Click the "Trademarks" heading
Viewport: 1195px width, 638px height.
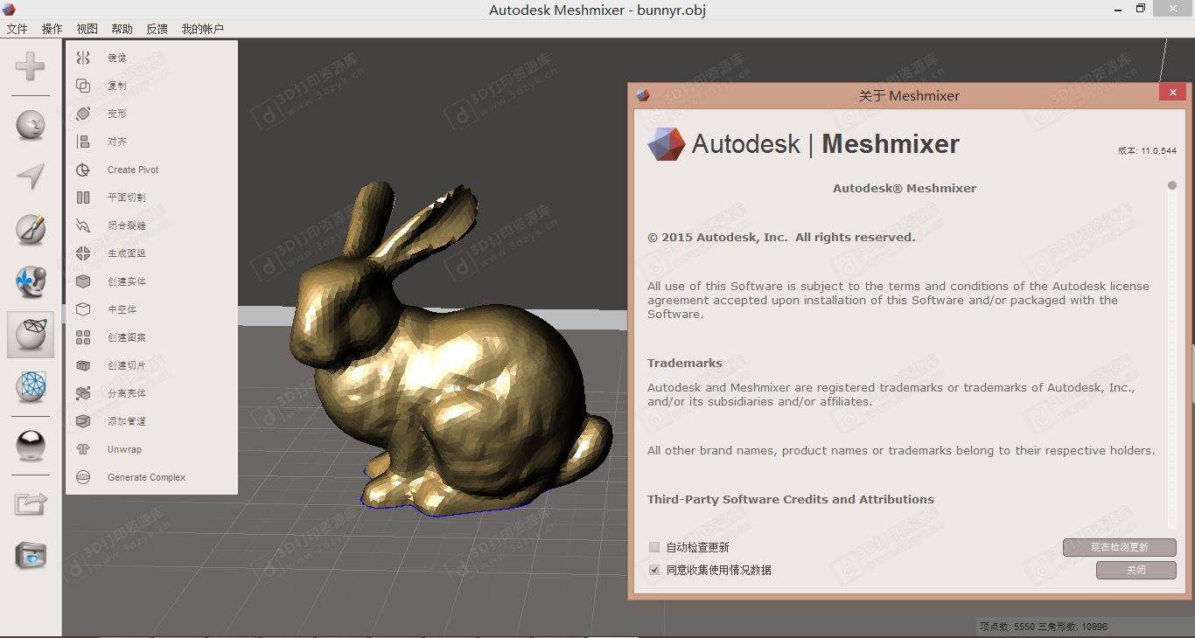(685, 363)
